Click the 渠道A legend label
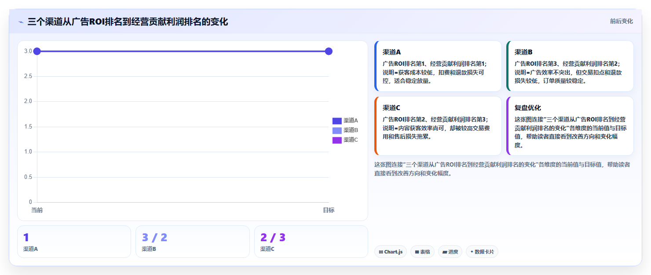651x275 pixels. pos(351,121)
